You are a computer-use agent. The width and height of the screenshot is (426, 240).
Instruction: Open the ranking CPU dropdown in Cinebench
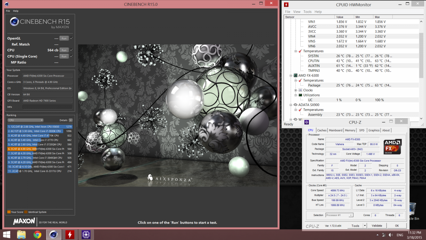[x=25, y=120]
